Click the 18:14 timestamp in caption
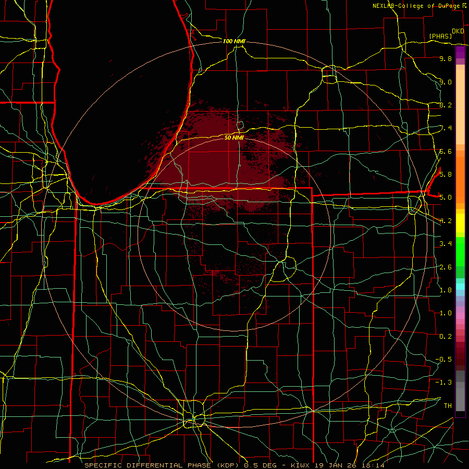This screenshot has width=469, height=469. (x=373, y=465)
